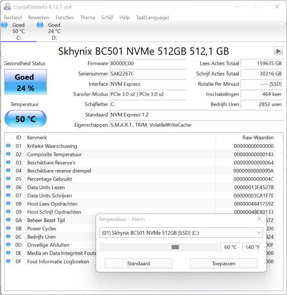
Task: Click the Standaard button in alarm dialog
Action: 138,263
